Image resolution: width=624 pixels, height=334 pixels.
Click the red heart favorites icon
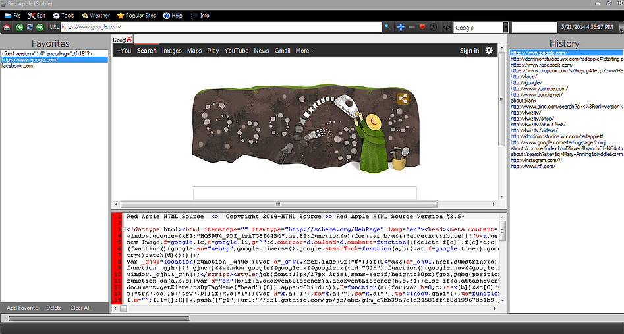422,27
